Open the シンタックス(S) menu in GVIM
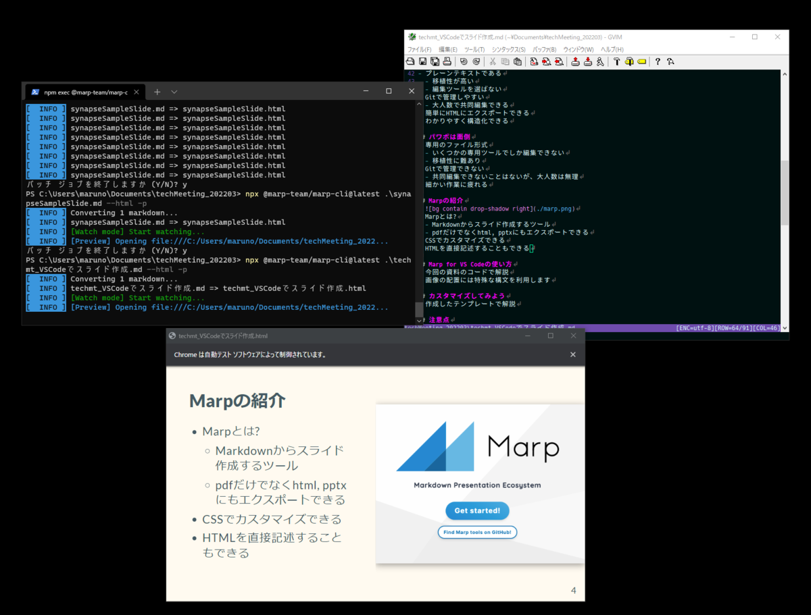Screen dimensions: 811x615 508,49
